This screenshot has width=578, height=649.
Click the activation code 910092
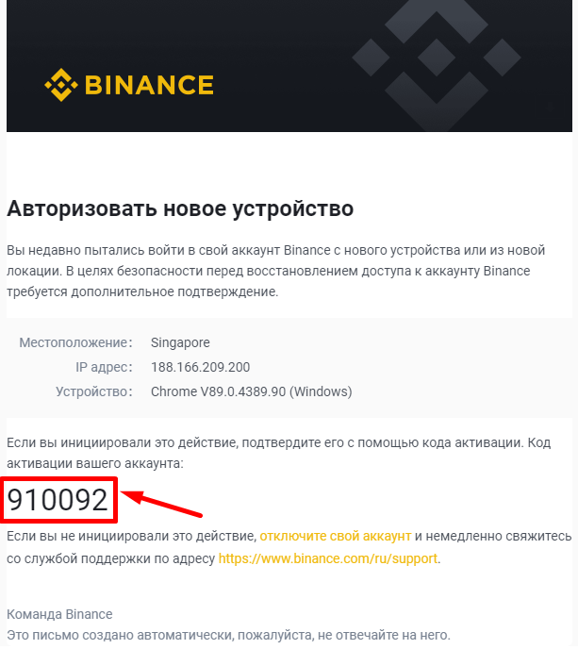pos(58,500)
